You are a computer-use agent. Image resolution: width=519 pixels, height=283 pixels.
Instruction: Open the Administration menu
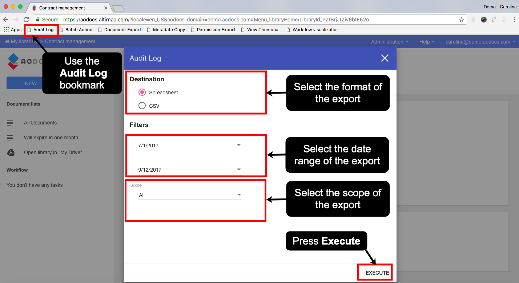390,42
